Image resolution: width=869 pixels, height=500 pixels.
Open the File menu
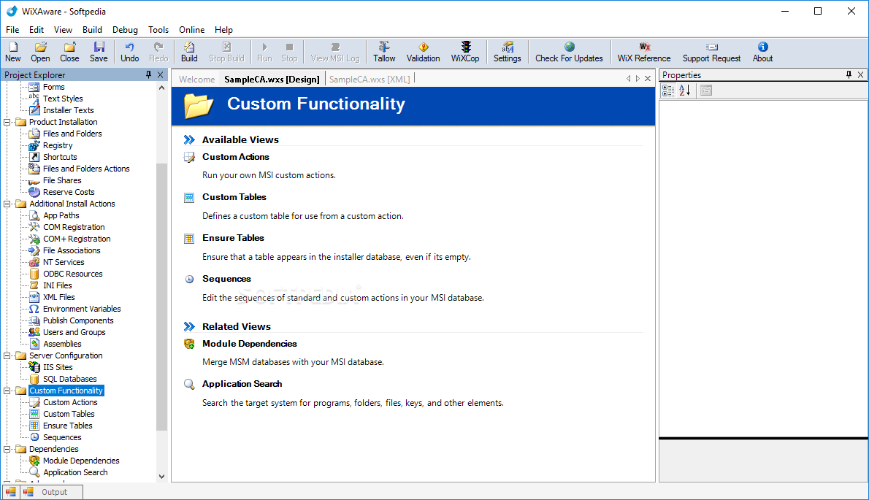pos(12,30)
